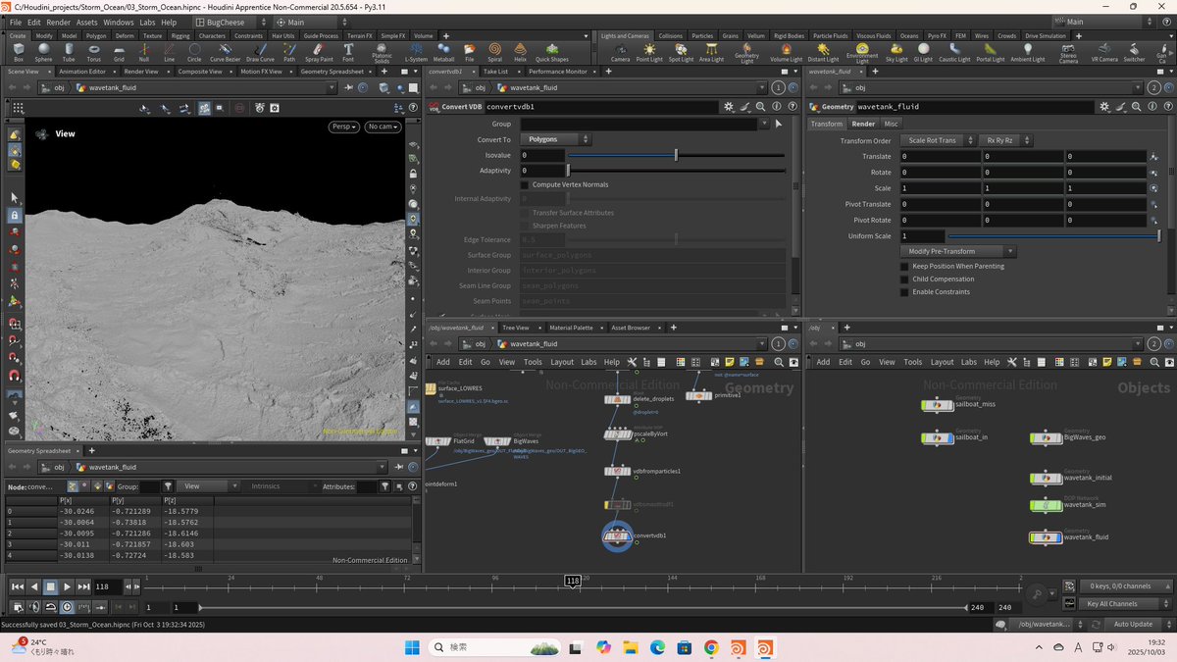1177x662 pixels.
Task: Choose the Sky Light shelf tool
Action: point(896,50)
